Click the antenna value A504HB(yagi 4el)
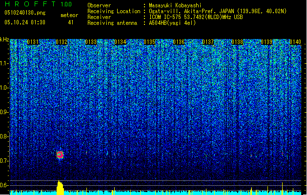Image resolution: width=307 pixels, height=195 pixels. pyautogui.click(x=172, y=23)
